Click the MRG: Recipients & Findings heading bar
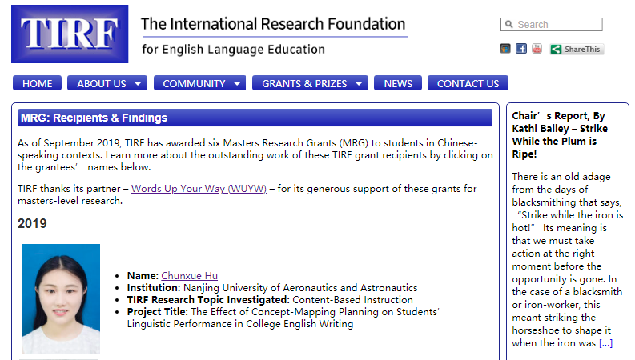 click(x=255, y=118)
